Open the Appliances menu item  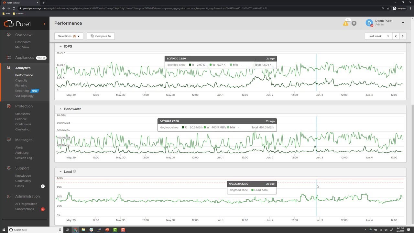(x=25, y=58)
